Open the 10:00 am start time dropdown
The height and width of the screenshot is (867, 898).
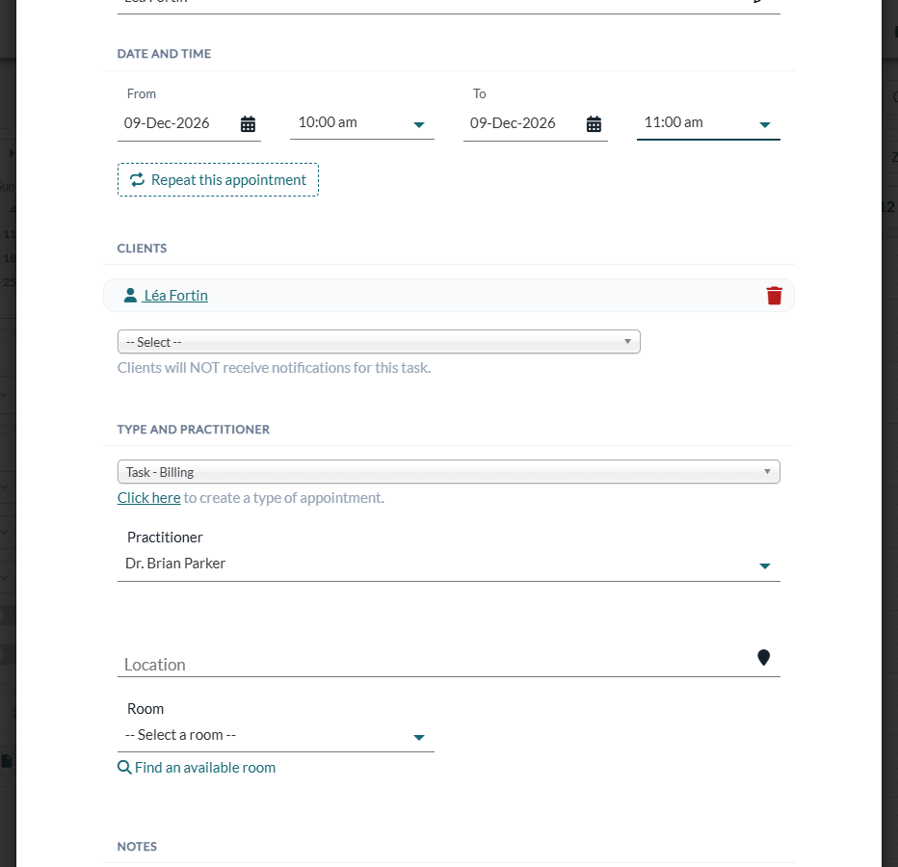tap(362, 123)
